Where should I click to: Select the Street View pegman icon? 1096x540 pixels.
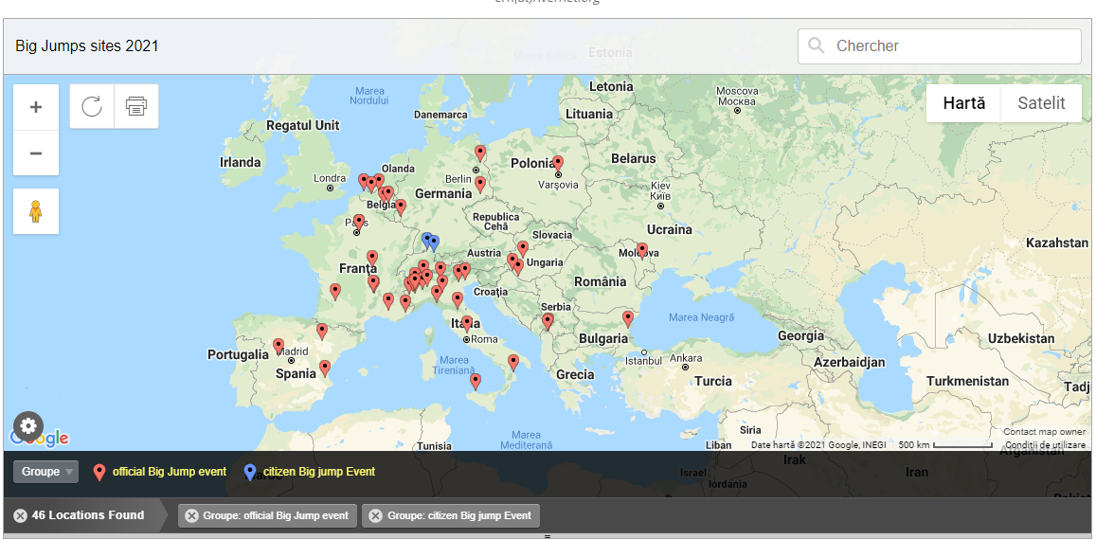tap(36, 211)
